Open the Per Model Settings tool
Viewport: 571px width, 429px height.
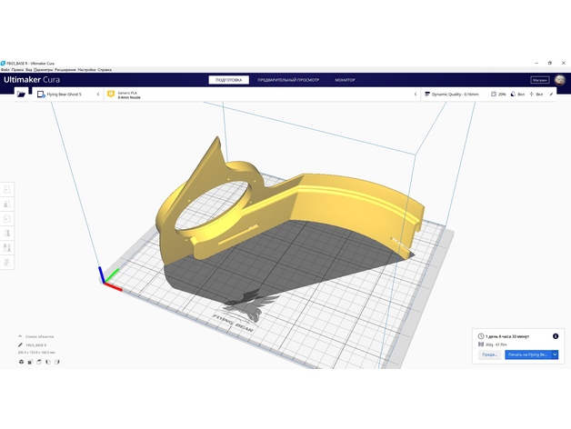[8, 247]
